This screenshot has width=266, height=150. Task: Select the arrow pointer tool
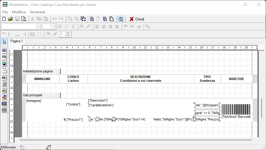tap(4, 42)
